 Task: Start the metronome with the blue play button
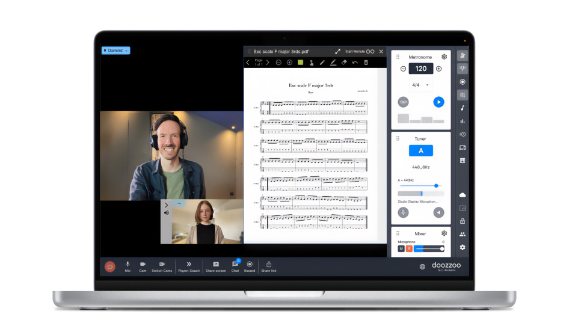click(x=438, y=102)
